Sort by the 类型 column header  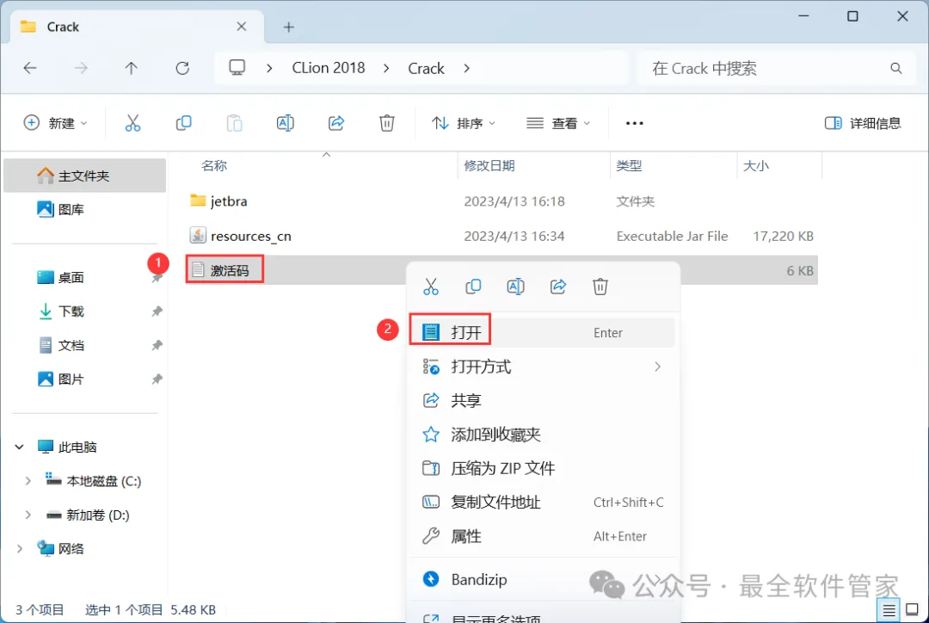tap(629, 166)
